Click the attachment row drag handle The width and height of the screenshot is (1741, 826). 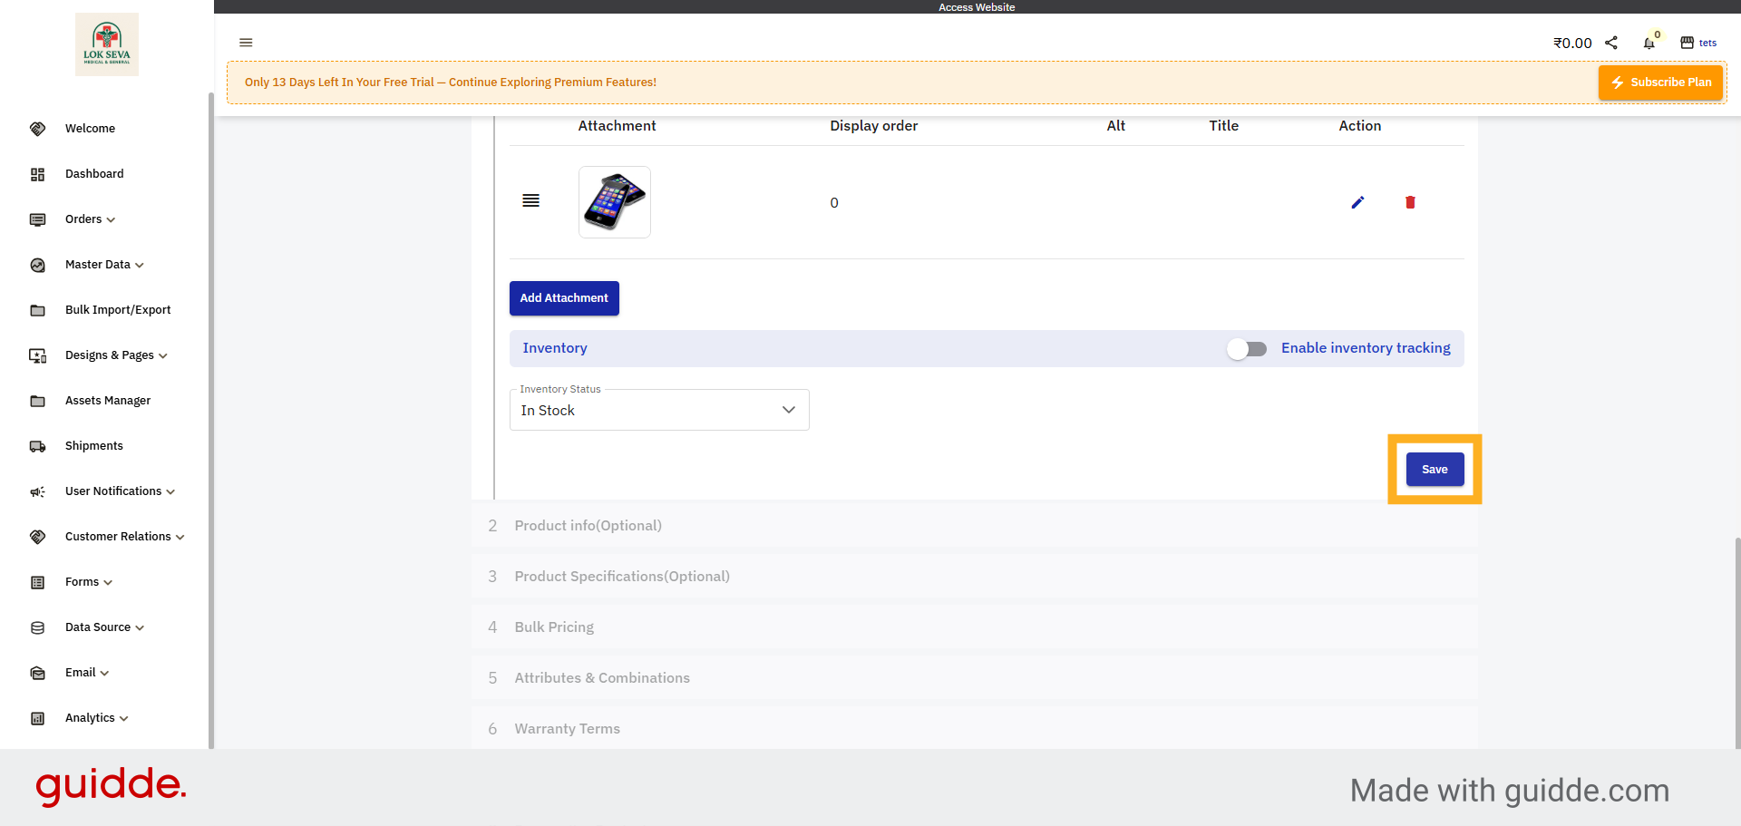(531, 200)
